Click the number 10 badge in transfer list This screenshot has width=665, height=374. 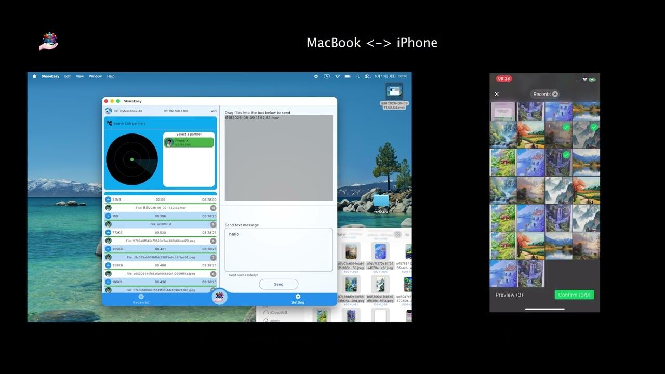(213, 208)
